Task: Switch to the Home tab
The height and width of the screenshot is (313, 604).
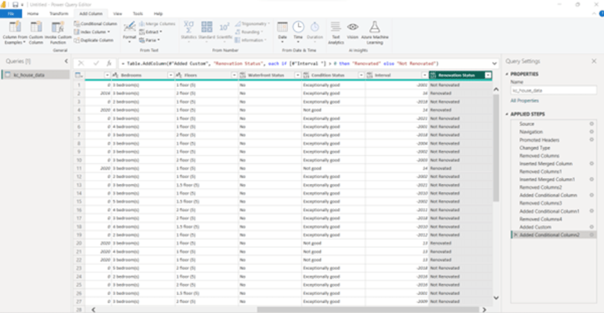Action: (x=33, y=14)
